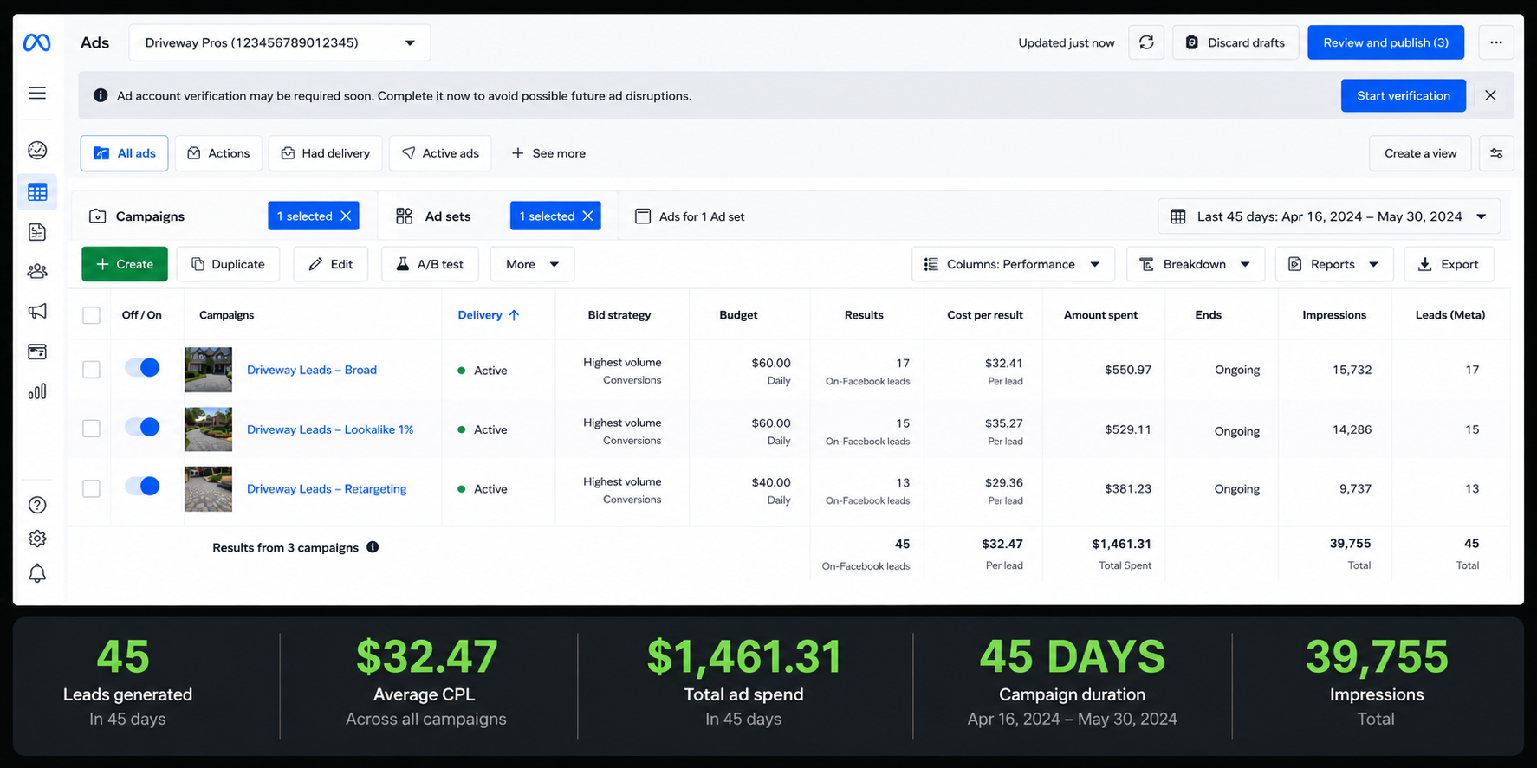Open Columns: Performance dropdown
Viewport: 1537px width, 768px height.
(1012, 264)
